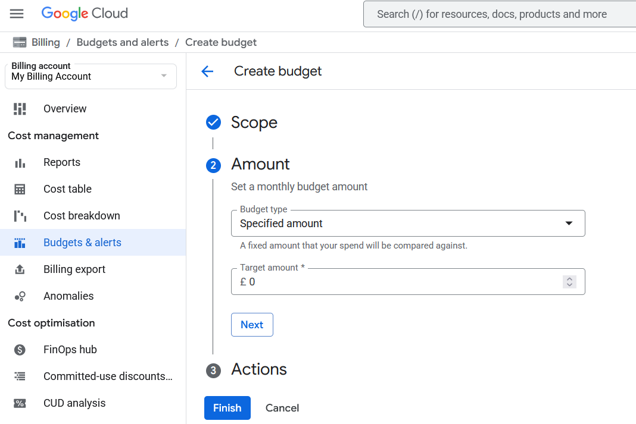
Task: Click the Cost breakdown icon
Action: [x=20, y=215]
